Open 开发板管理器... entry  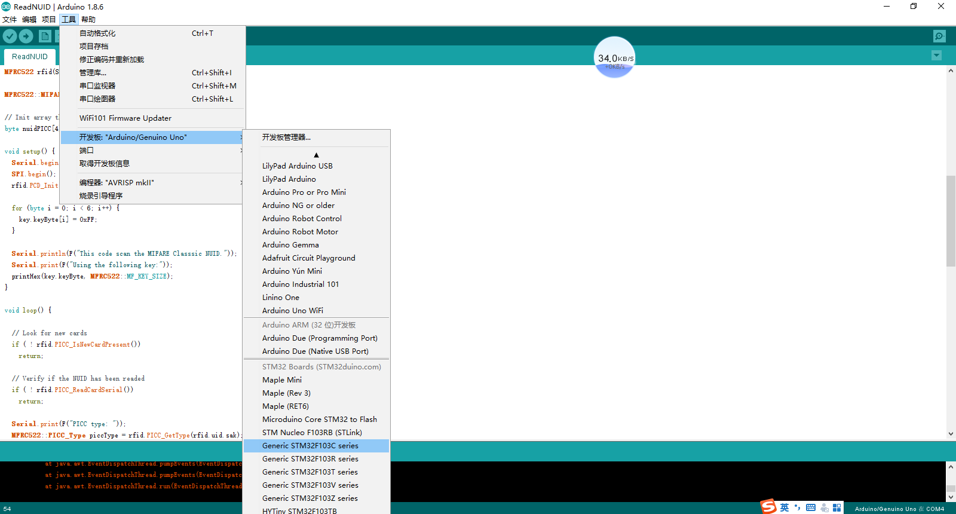click(x=316, y=137)
